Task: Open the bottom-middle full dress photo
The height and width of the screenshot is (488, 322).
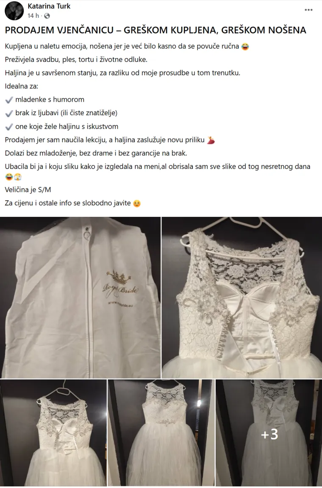Action: tap(161, 433)
